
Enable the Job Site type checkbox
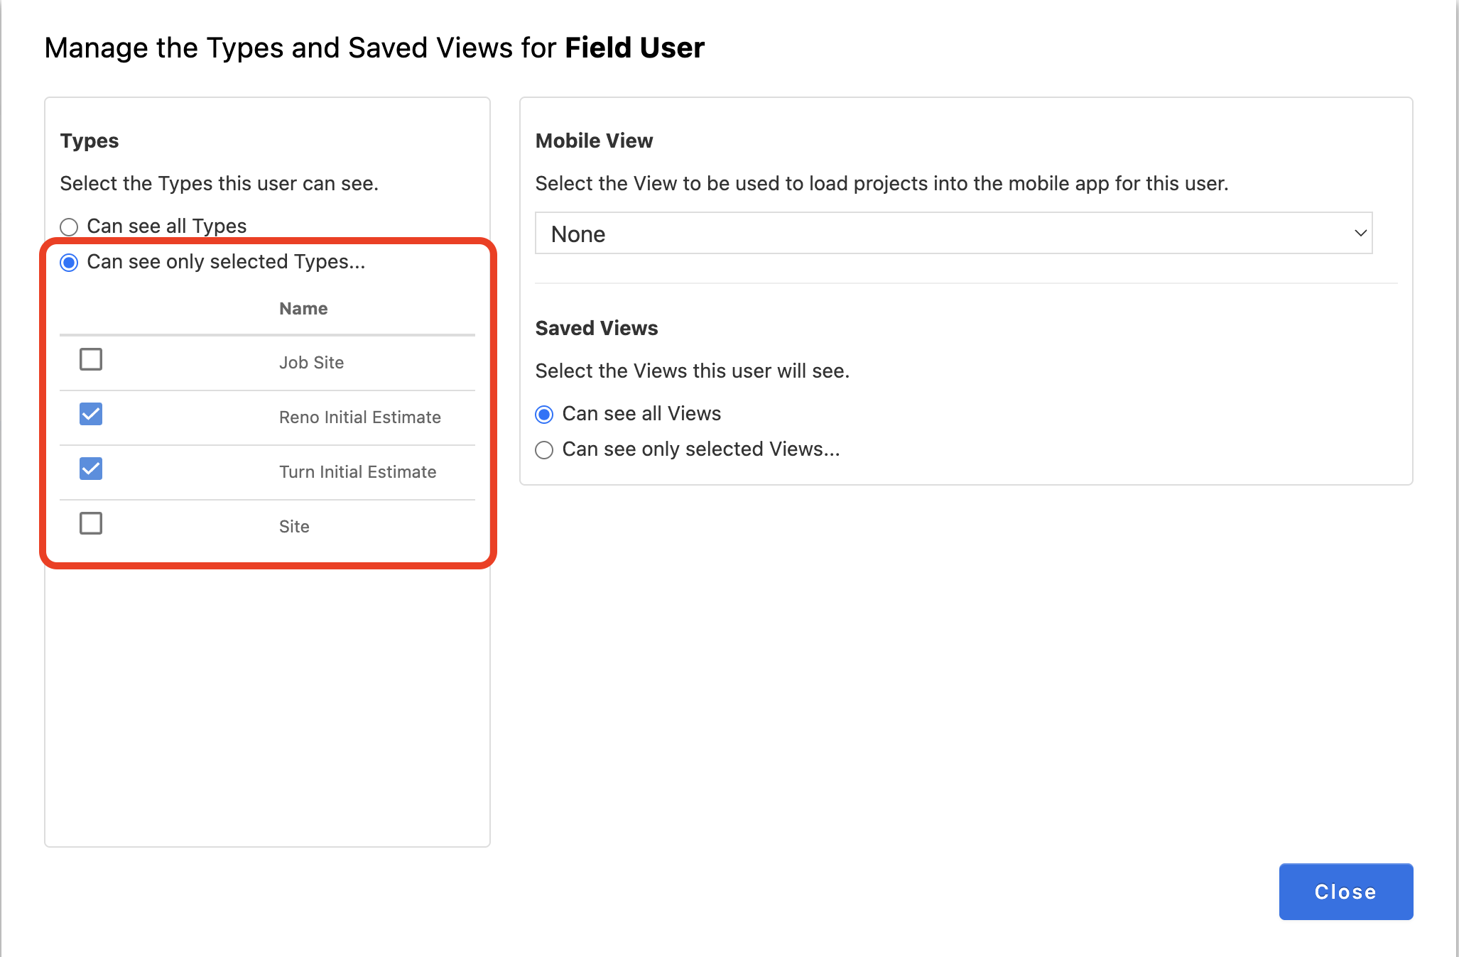coord(91,360)
